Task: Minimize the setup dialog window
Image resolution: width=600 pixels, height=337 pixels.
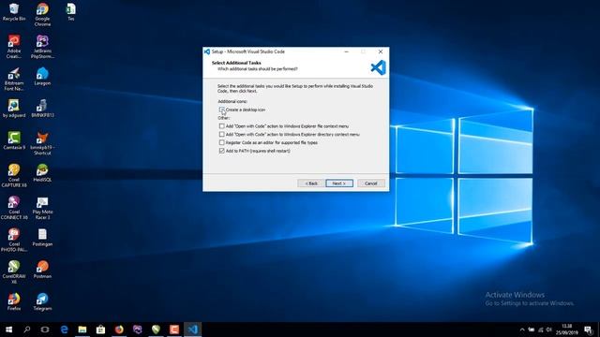Action: (346, 51)
